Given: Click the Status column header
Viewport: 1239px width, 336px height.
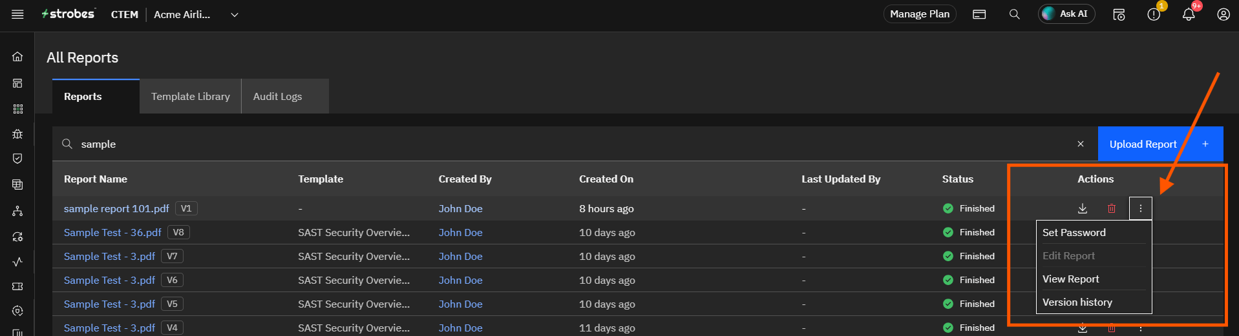Looking at the screenshot, I should 957,179.
